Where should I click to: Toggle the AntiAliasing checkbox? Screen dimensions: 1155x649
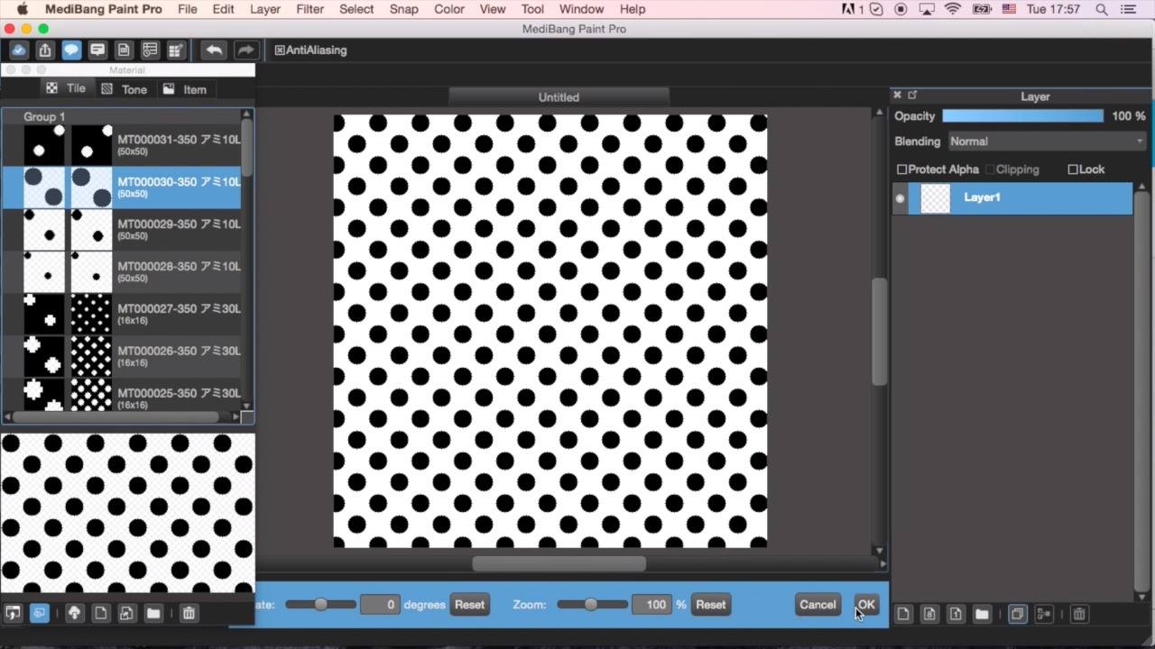(x=280, y=50)
